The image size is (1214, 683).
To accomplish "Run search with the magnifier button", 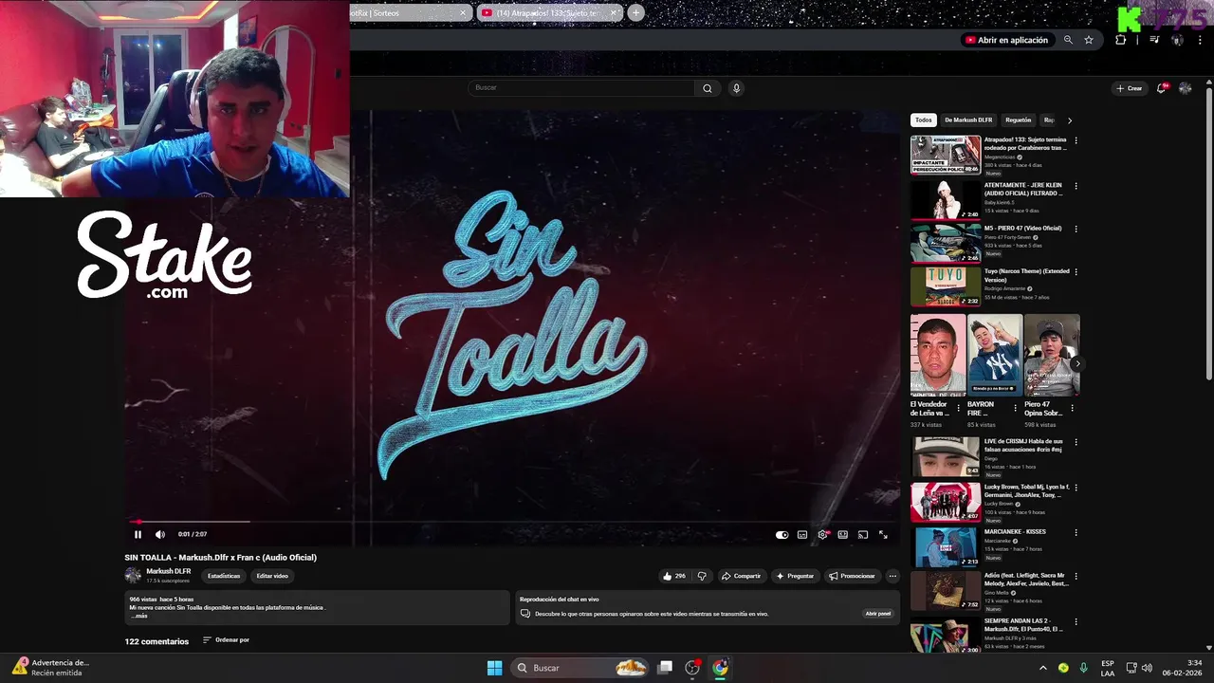I will (x=707, y=88).
